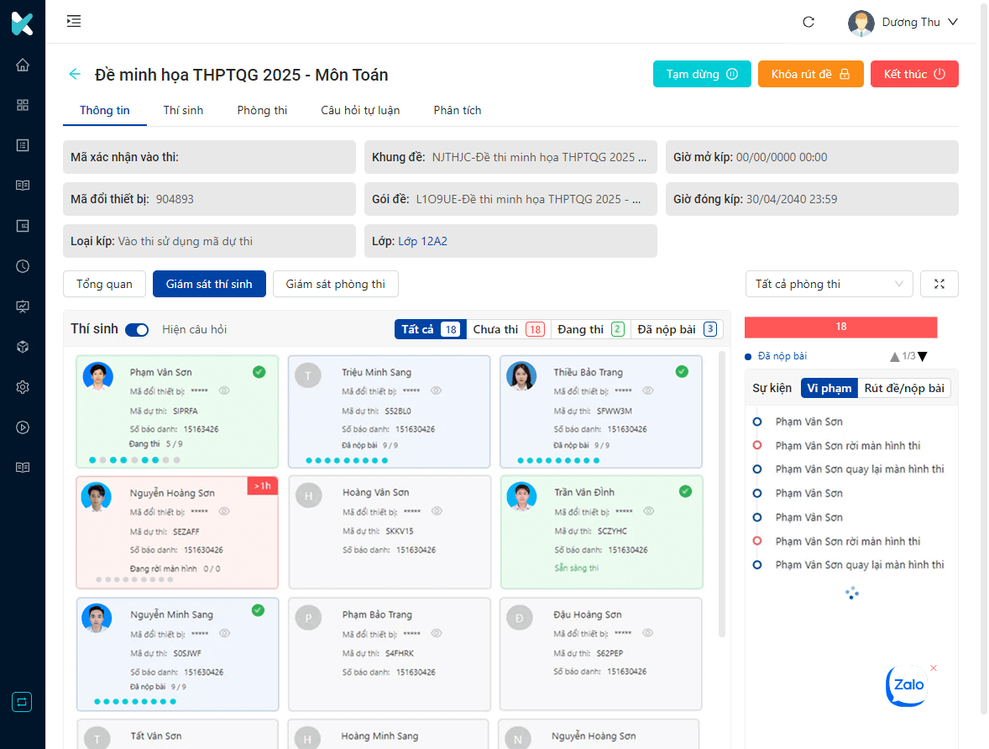989x749 pixels.
Task: Switch to the Phân tích tab
Action: point(458,111)
